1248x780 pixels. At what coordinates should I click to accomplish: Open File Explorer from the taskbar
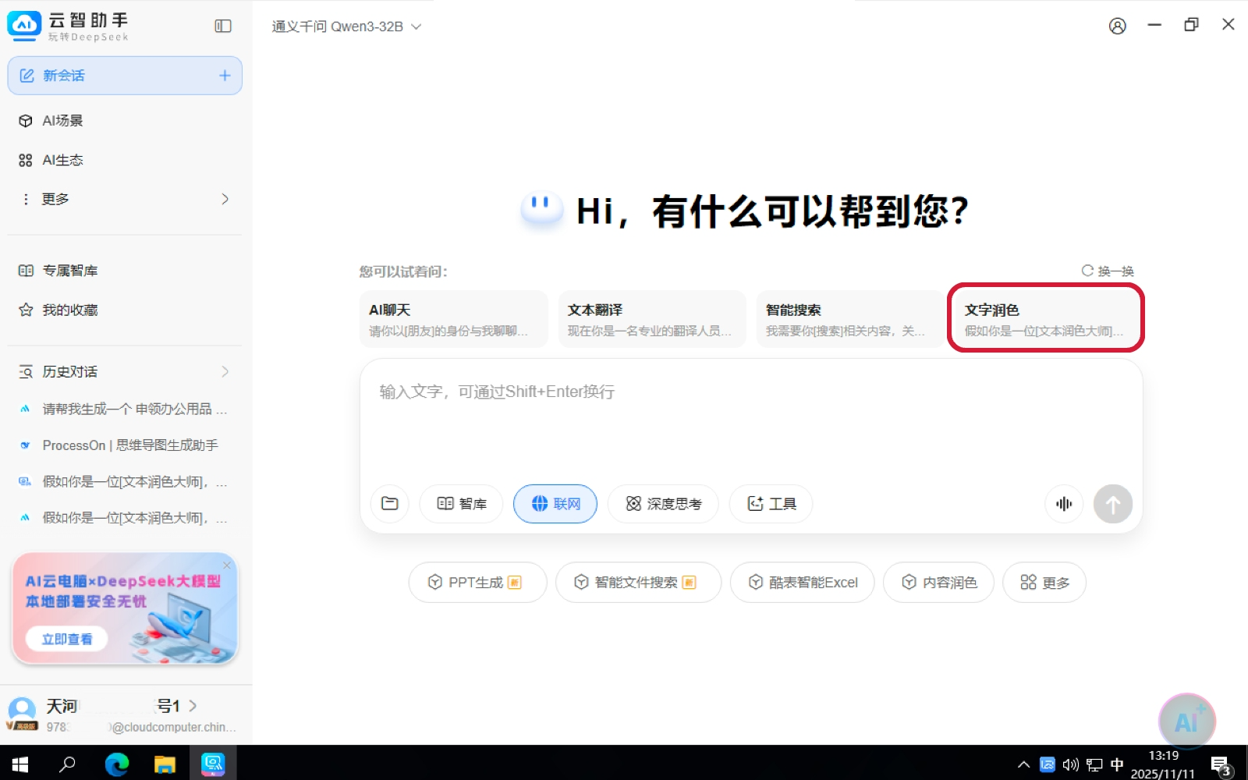[x=165, y=764]
